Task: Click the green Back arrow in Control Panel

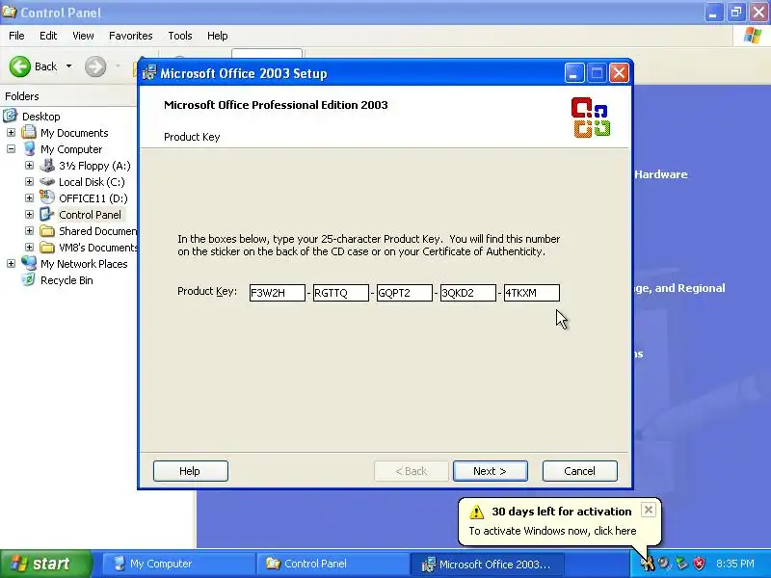Action: coord(20,66)
